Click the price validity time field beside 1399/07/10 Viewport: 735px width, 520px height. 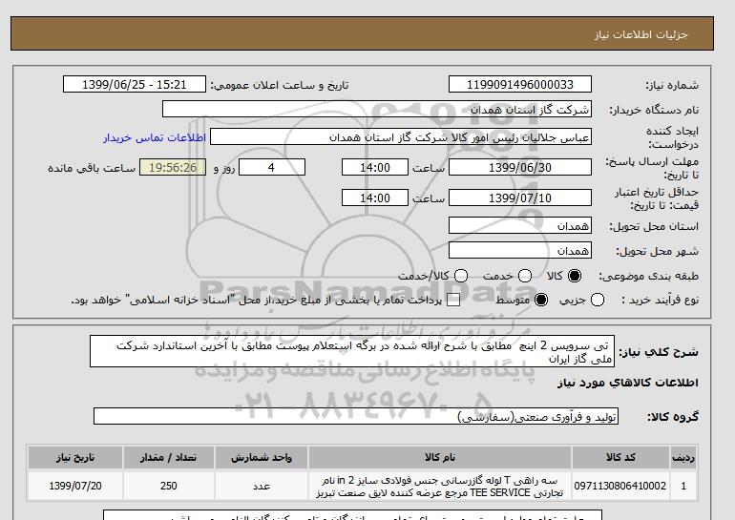point(375,198)
